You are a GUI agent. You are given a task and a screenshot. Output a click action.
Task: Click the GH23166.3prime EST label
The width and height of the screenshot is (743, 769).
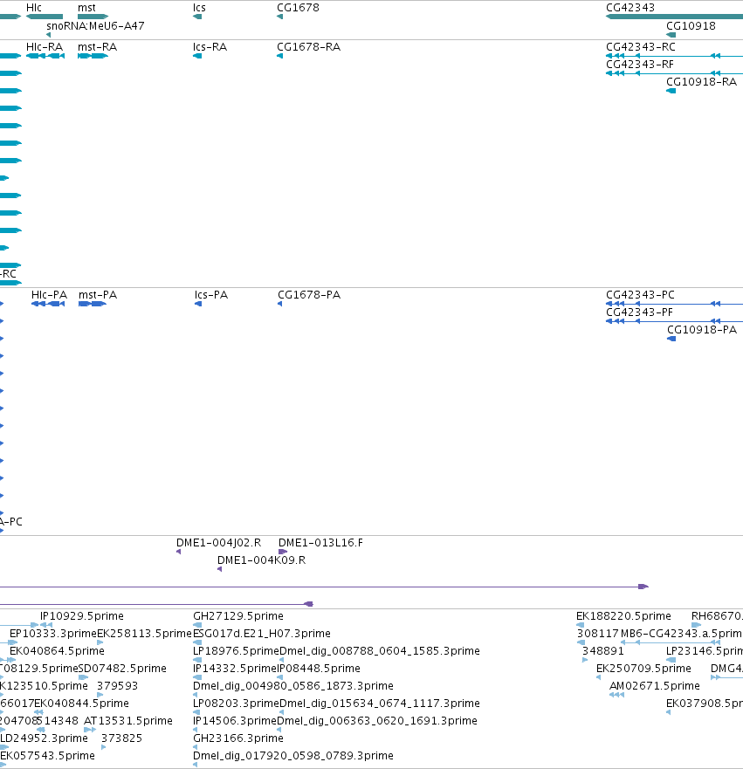[238, 738]
